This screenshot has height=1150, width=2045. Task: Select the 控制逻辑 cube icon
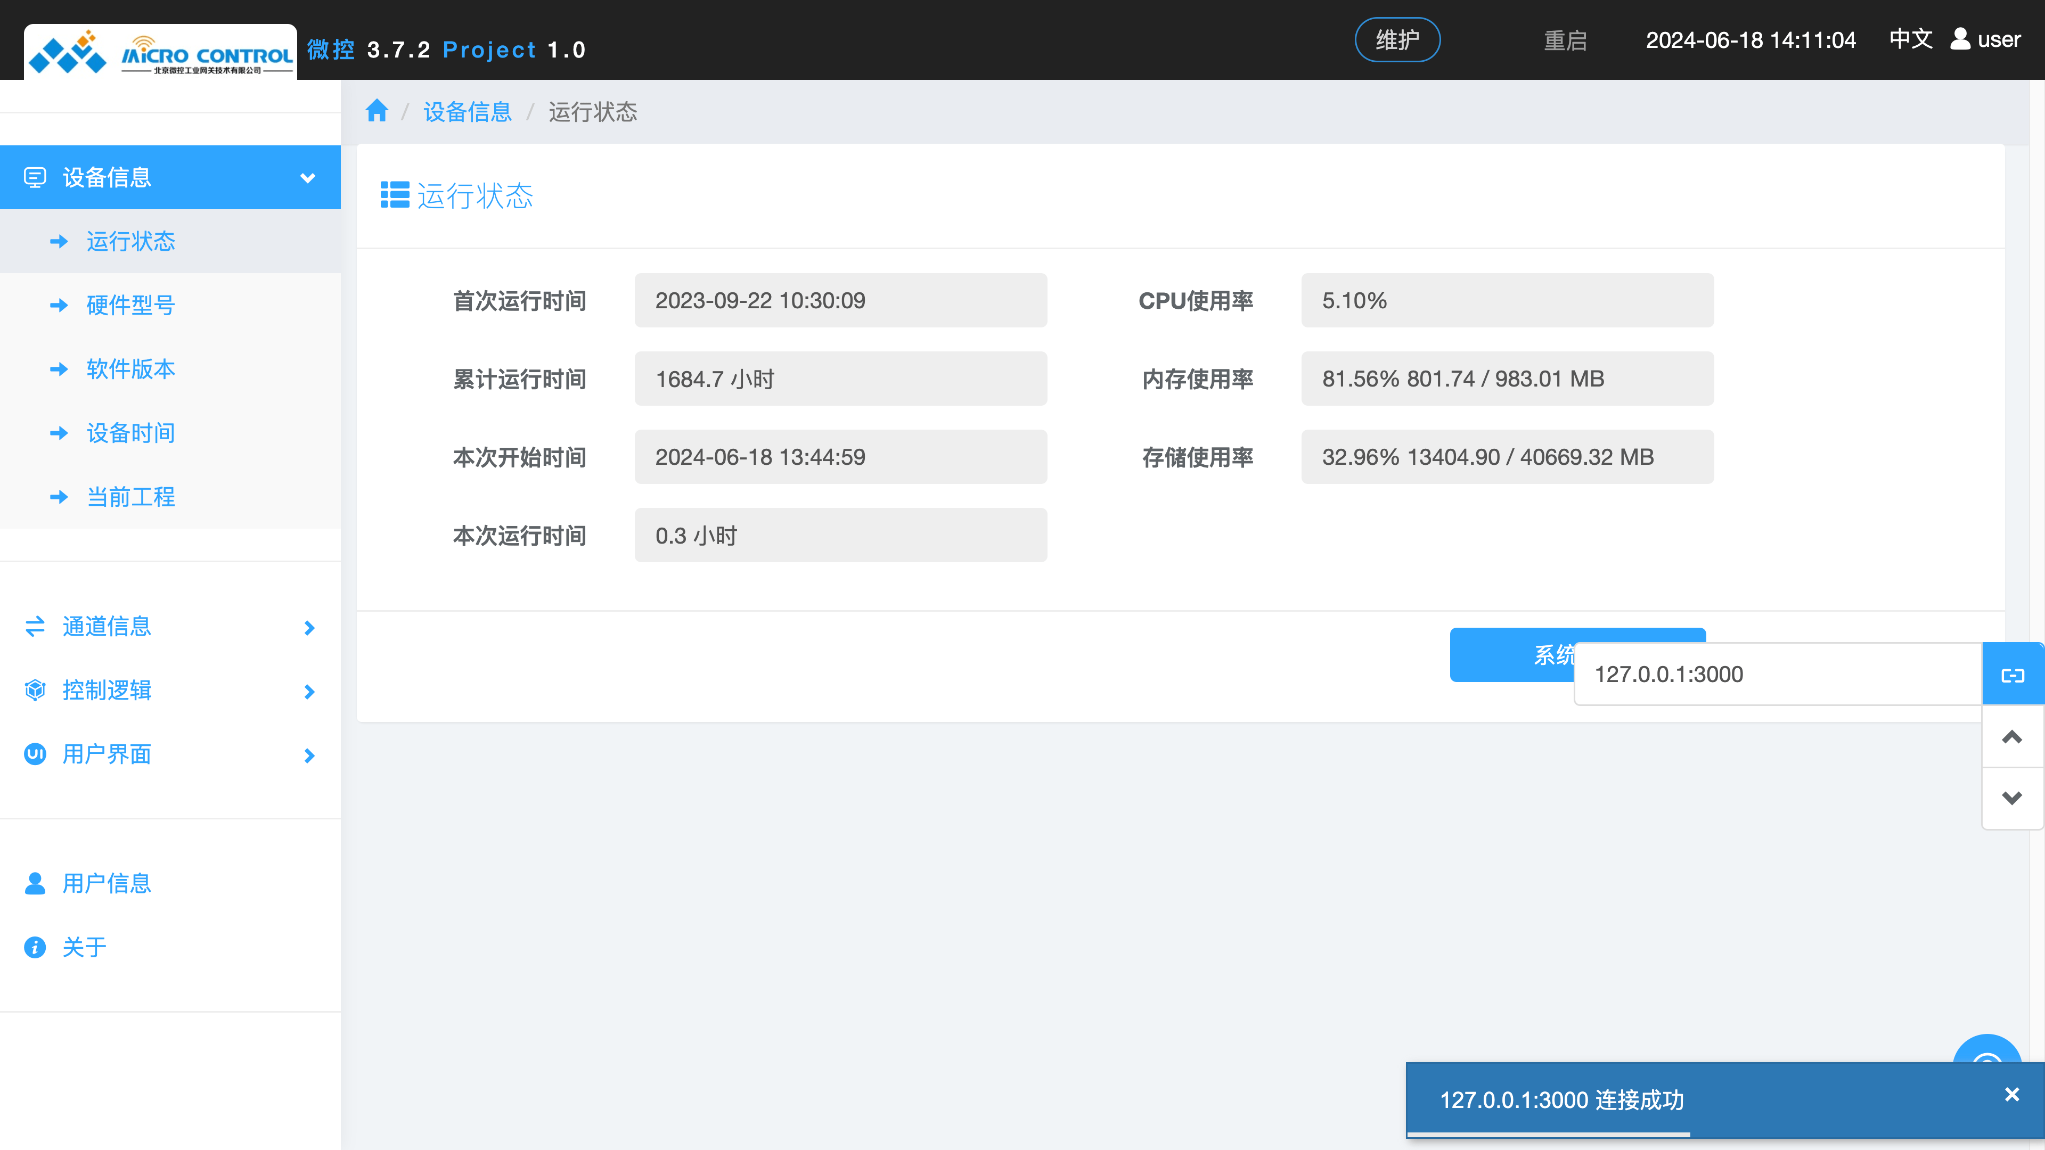[35, 691]
